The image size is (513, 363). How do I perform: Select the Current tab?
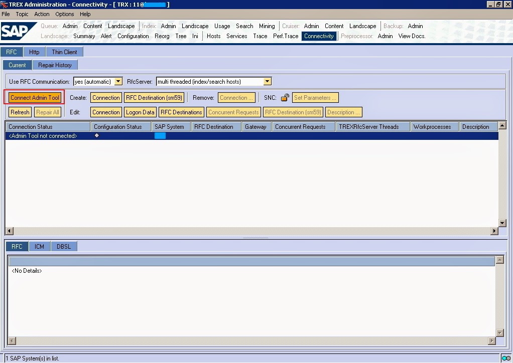click(18, 65)
